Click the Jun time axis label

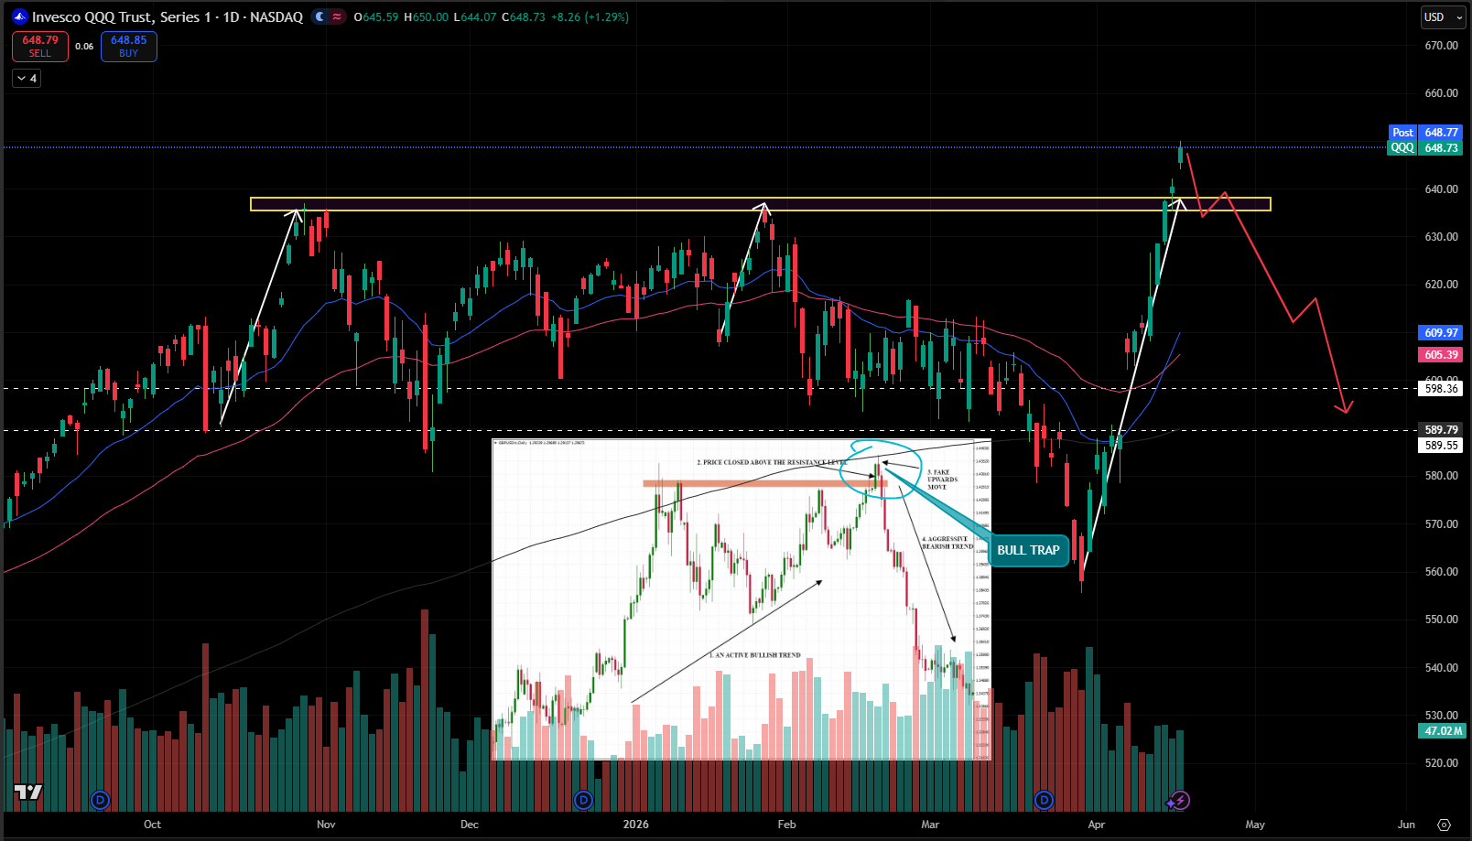point(1406,825)
